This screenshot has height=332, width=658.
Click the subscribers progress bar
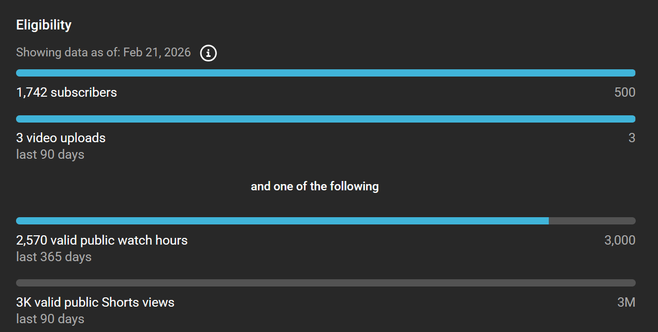326,73
